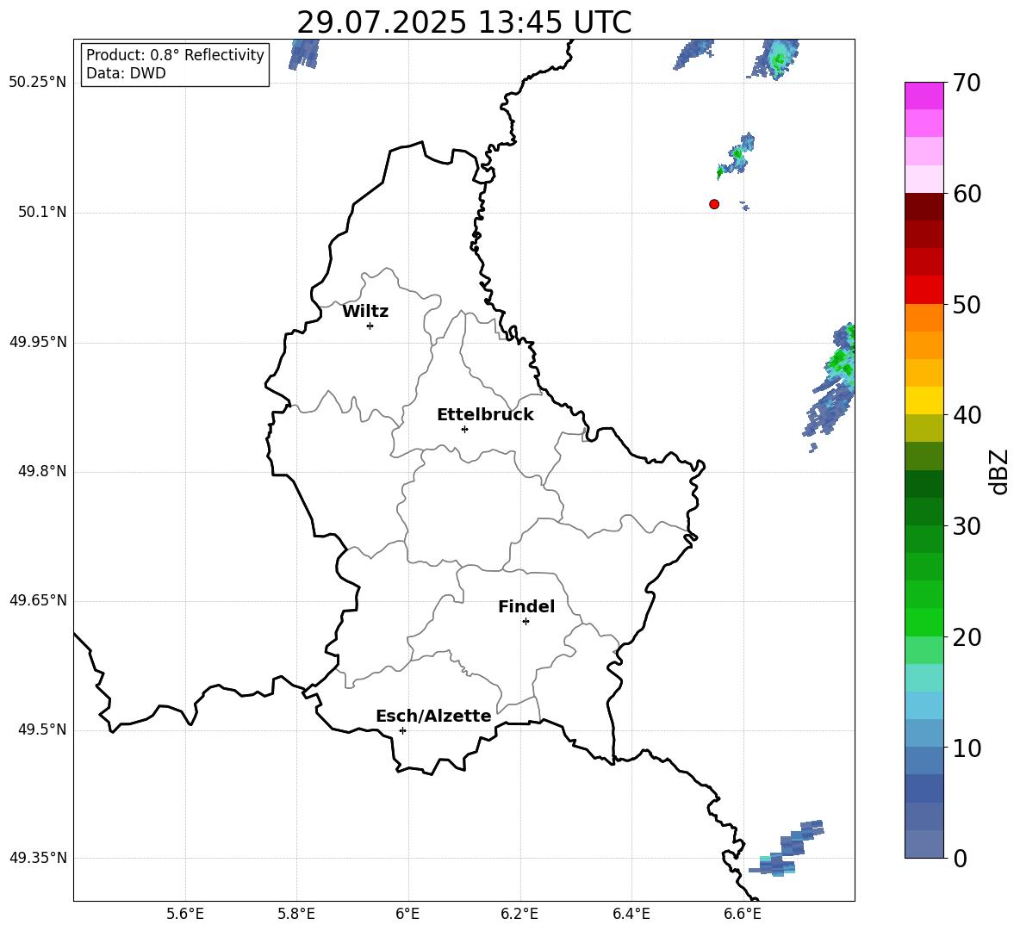This screenshot has width=1020, height=931.
Task: Click the 49.95°N latitude label
Action: (x=38, y=342)
